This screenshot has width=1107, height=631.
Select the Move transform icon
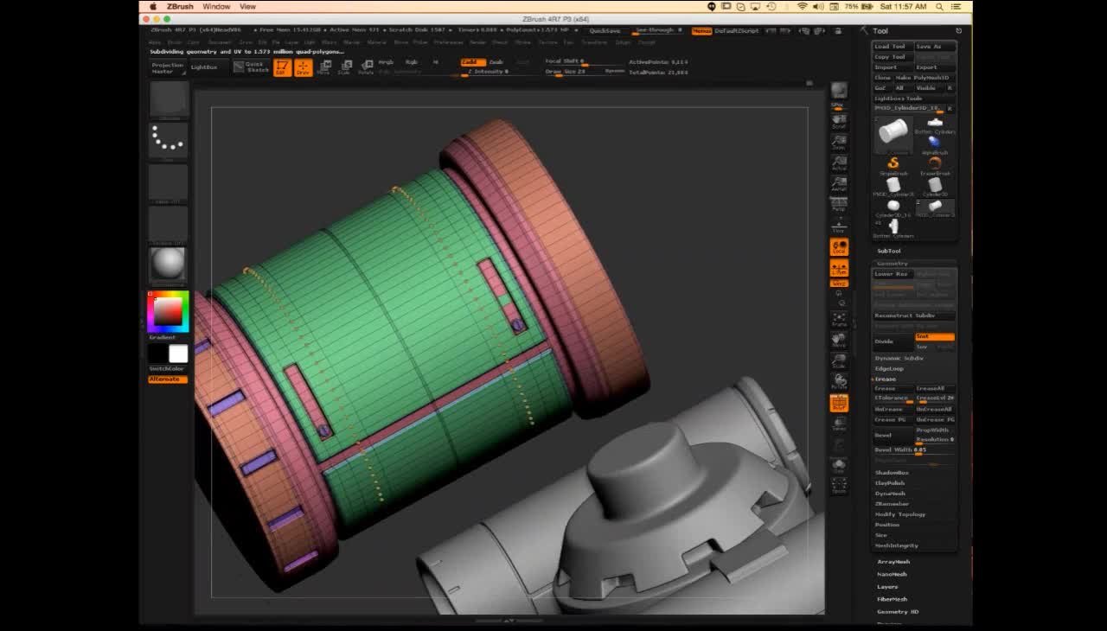(323, 67)
